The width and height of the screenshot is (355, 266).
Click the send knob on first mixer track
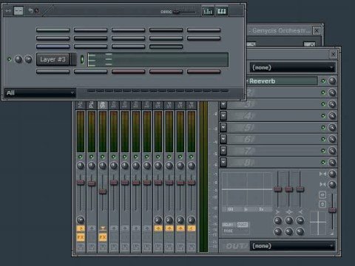point(81,219)
